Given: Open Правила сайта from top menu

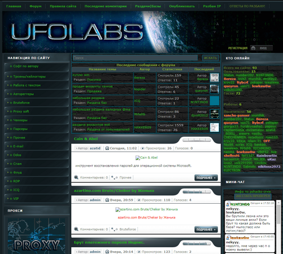Looking at the screenshot, I should coord(63,6).
